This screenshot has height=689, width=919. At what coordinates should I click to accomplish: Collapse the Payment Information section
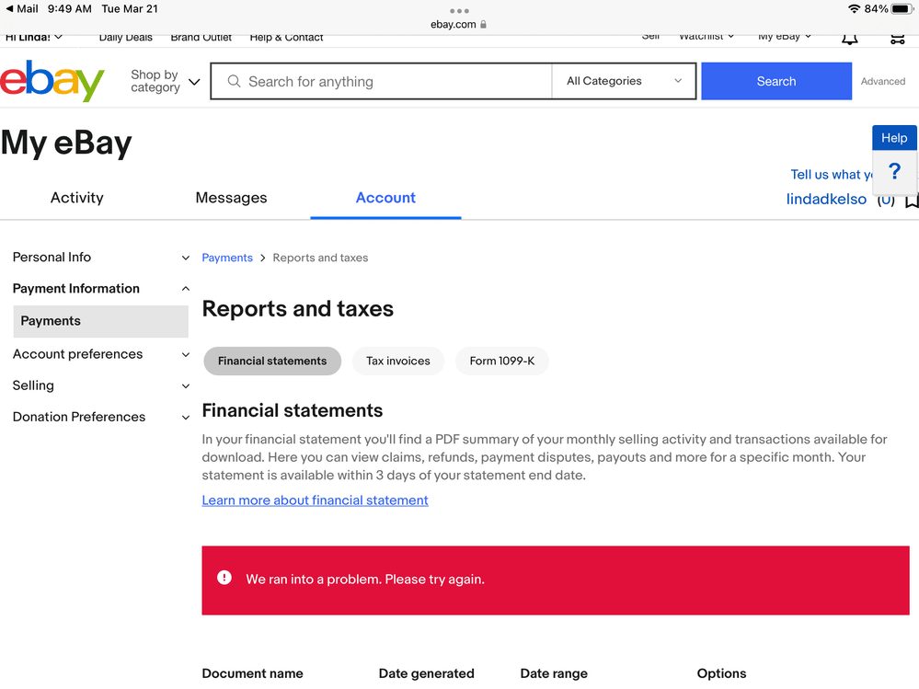click(x=101, y=288)
